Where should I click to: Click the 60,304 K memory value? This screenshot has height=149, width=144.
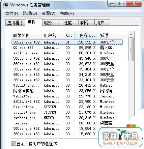(87, 53)
